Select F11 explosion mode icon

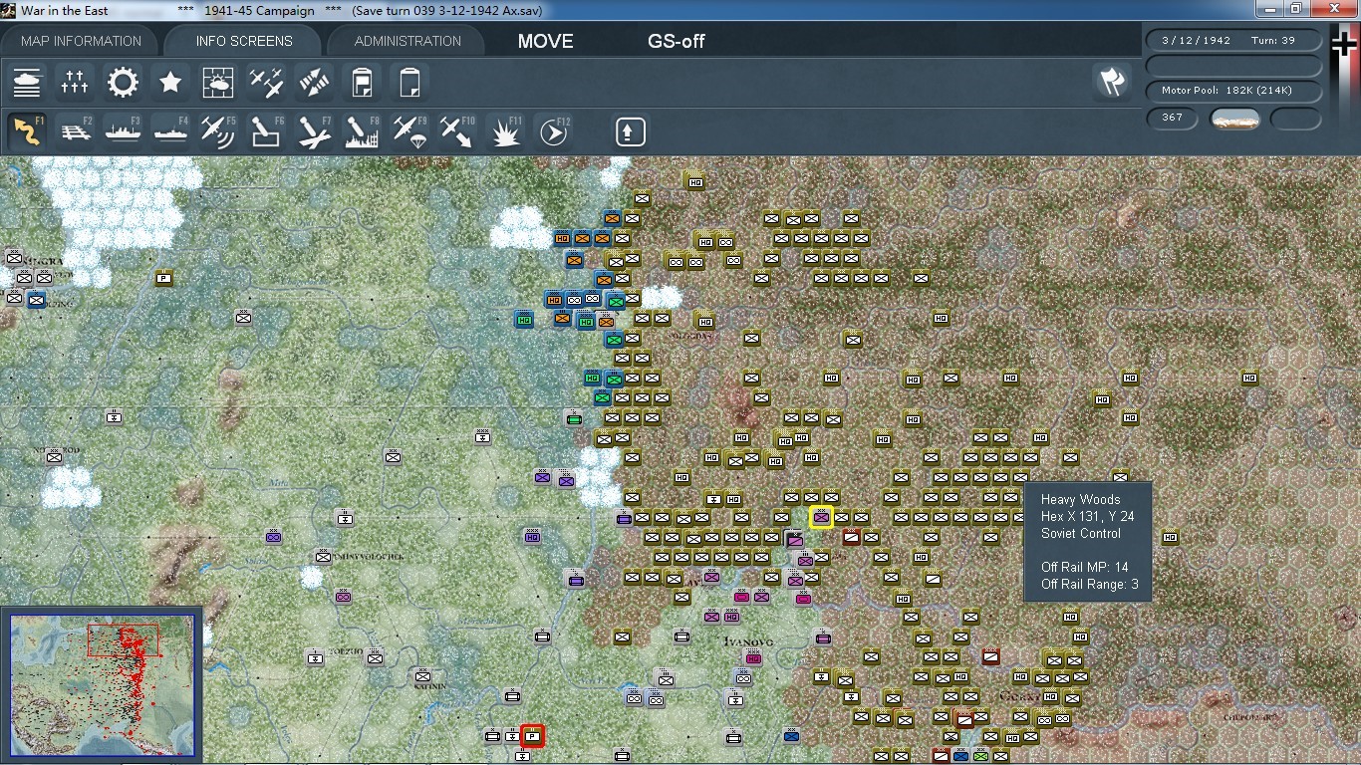tap(505, 131)
